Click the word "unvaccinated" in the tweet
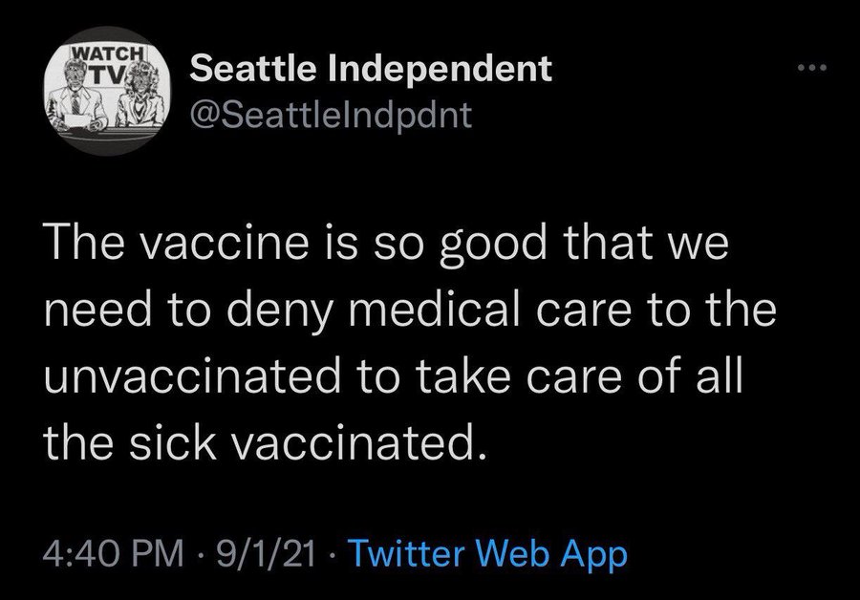 192,376
